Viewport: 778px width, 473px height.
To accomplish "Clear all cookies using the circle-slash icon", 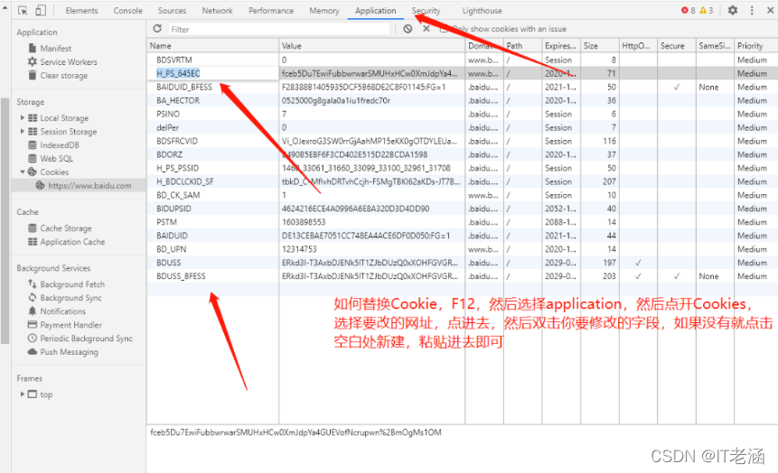I will tap(408, 29).
